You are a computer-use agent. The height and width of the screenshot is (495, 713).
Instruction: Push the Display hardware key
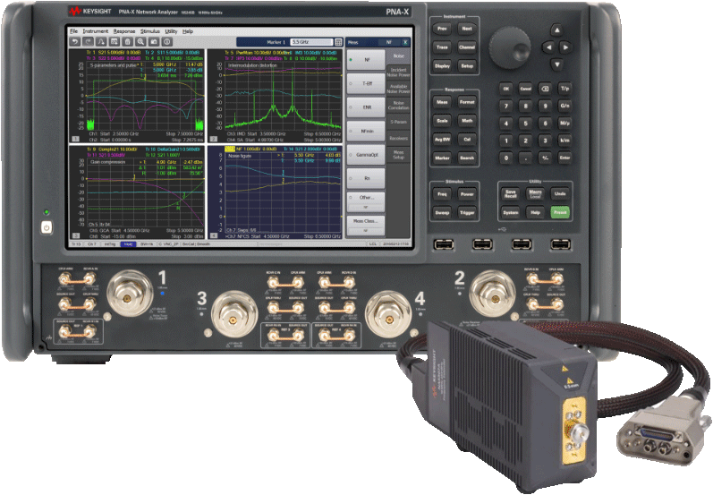pos(442,66)
